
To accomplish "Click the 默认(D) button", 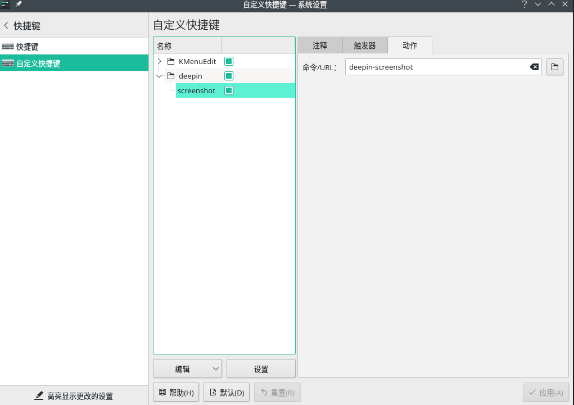I will 227,393.
